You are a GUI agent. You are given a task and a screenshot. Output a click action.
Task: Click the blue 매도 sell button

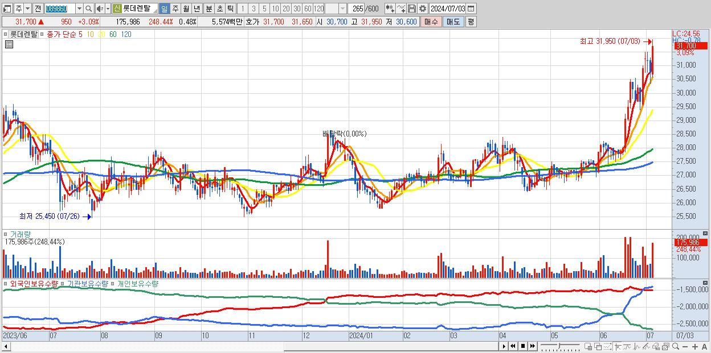453,22
